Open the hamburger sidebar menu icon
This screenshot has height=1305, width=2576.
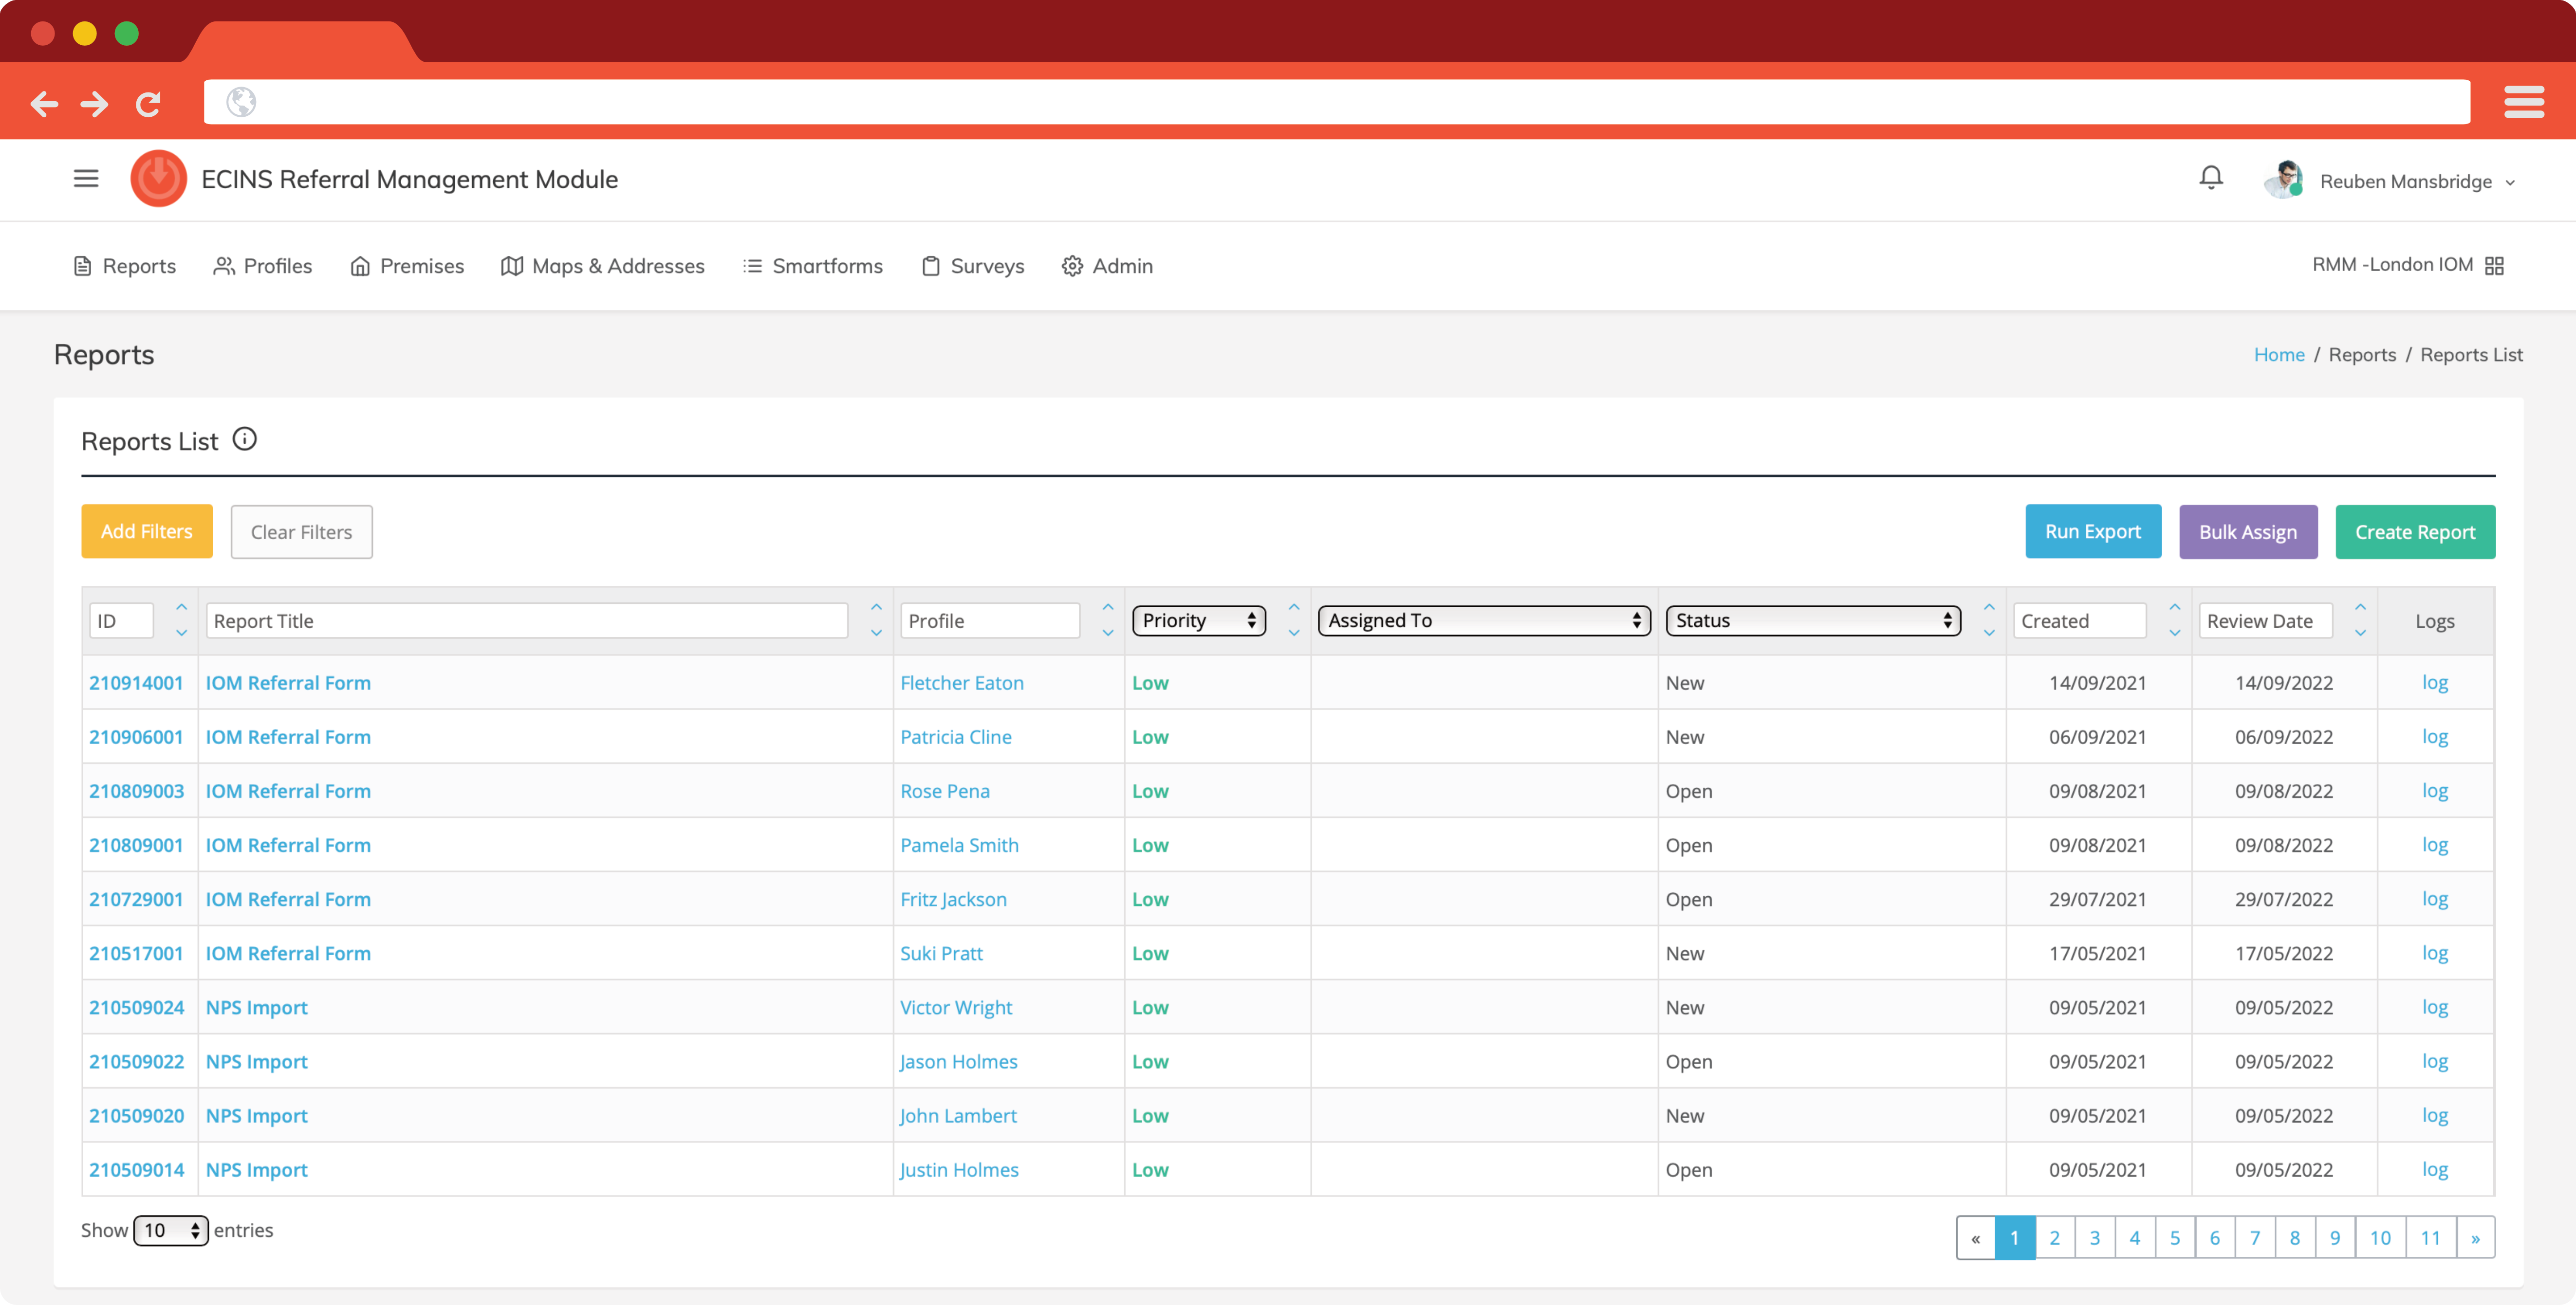pos(86,179)
